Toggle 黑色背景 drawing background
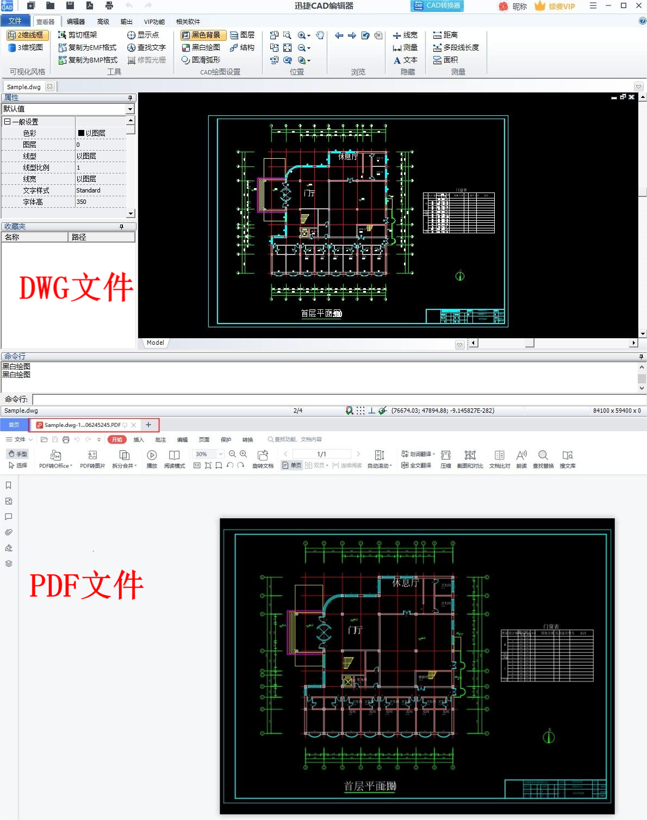 (203, 34)
